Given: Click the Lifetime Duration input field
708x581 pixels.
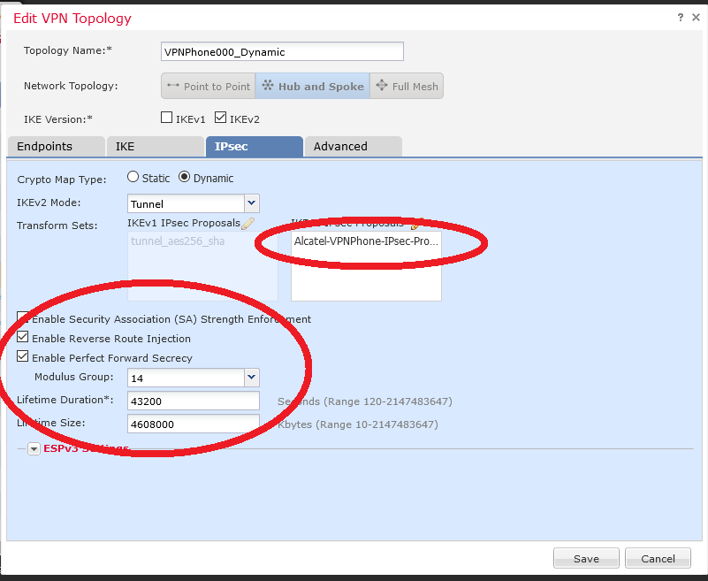Looking at the screenshot, I should pyautogui.click(x=193, y=401).
